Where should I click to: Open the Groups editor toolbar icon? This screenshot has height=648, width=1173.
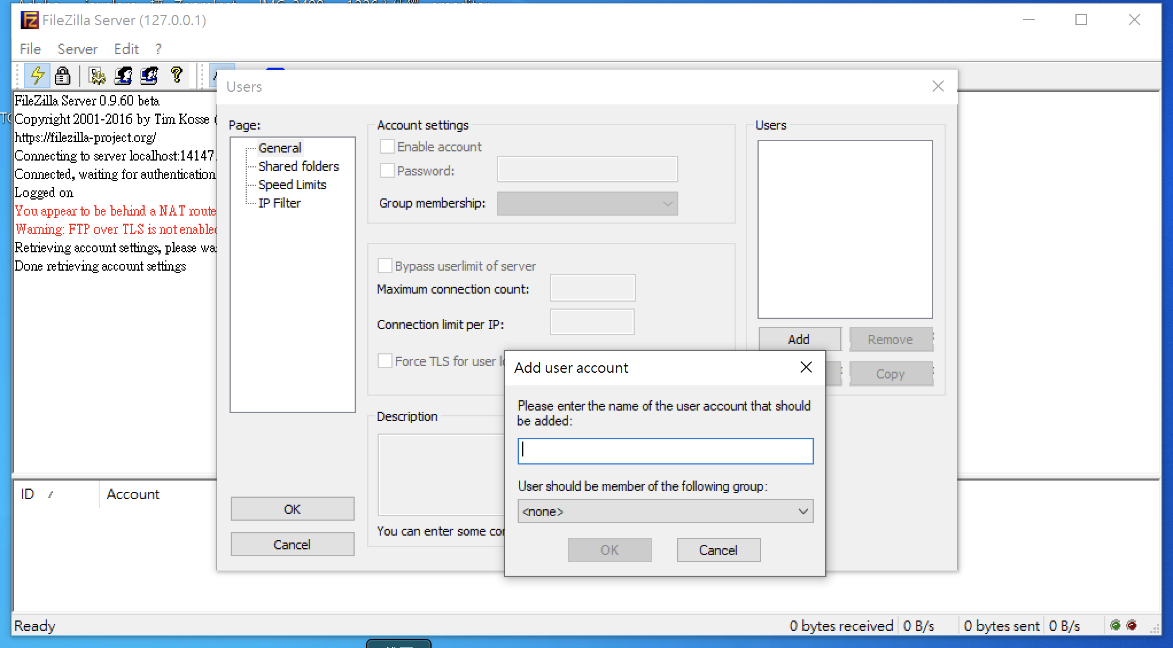coord(149,76)
